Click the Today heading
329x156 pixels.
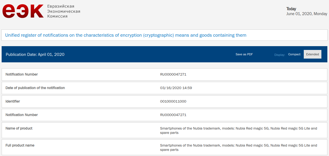tap(291, 9)
